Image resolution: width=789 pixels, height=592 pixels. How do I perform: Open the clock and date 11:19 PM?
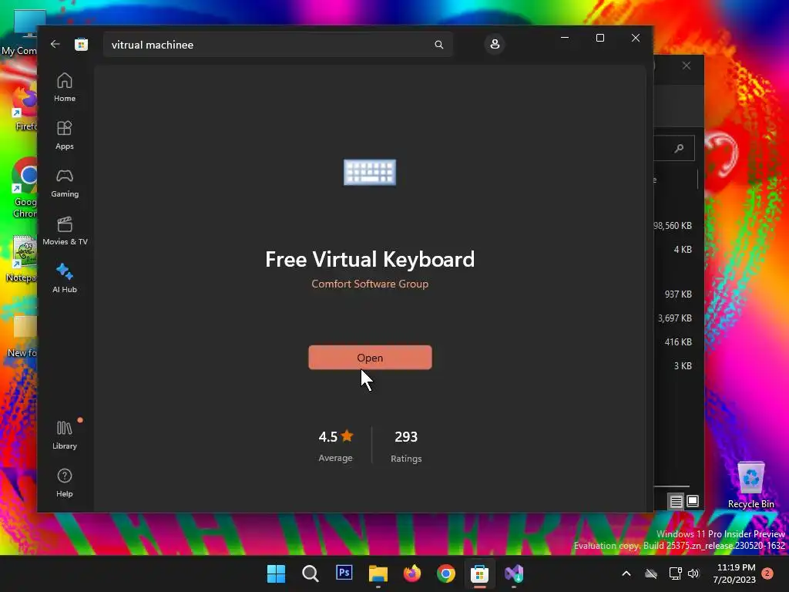(x=734, y=573)
